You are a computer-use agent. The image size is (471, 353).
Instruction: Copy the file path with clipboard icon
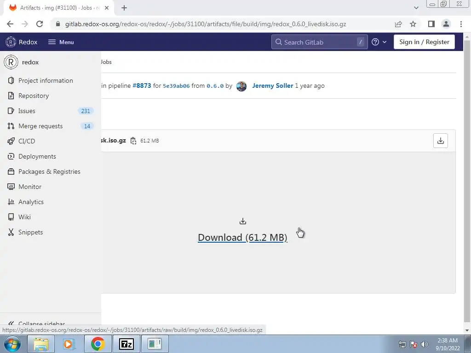pyautogui.click(x=133, y=141)
